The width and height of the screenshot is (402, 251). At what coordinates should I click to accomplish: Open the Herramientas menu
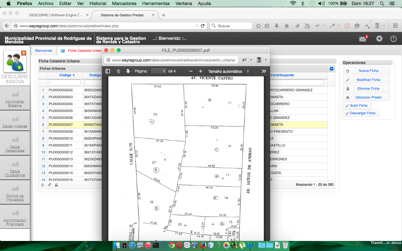click(x=156, y=3)
